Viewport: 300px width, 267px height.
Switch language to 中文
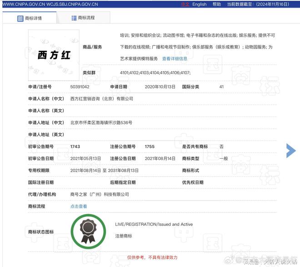(x=185, y=4)
